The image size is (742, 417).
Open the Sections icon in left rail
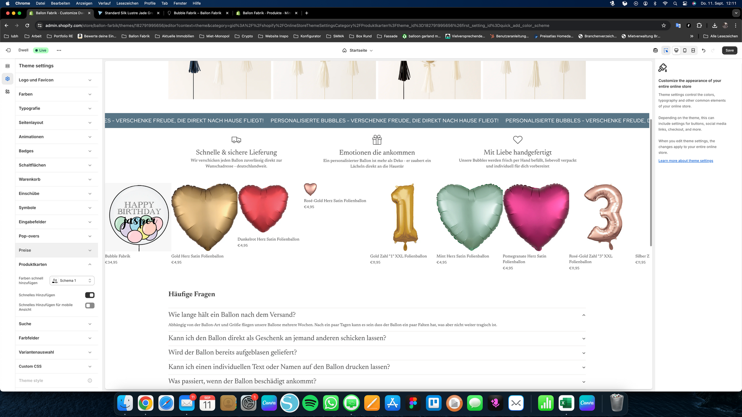[x=7, y=66]
